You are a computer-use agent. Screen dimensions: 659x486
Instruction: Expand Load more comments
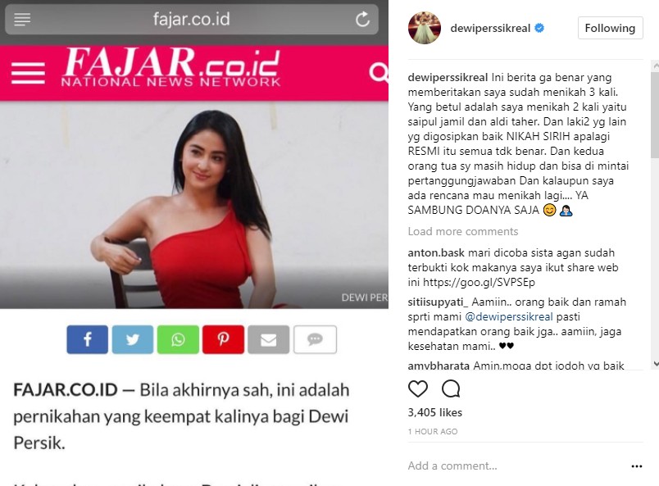click(x=463, y=232)
